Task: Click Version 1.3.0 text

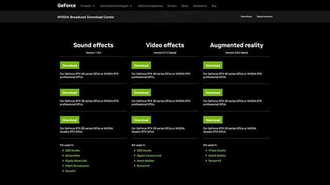Action: (93, 52)
